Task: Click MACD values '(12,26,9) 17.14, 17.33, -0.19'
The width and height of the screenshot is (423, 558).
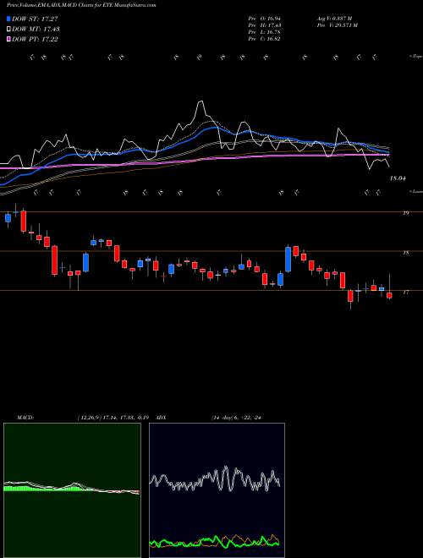Action: click(x=115, y=418)
